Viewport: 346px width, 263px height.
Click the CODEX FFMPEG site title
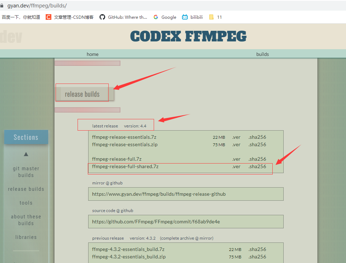tap(188, 36)
